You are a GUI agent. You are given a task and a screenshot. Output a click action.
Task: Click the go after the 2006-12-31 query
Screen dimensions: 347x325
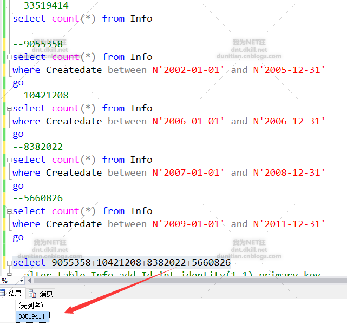(x=18, y=135)
